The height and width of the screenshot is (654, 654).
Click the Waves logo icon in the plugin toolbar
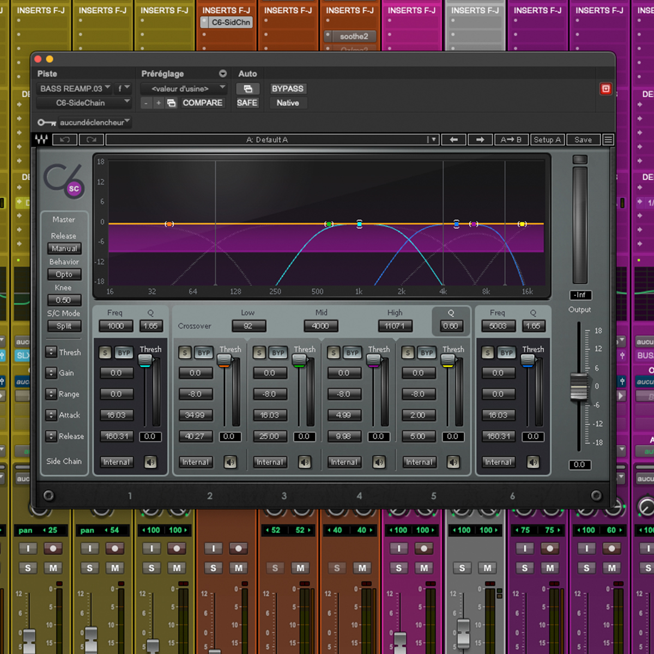click(41, 140)
